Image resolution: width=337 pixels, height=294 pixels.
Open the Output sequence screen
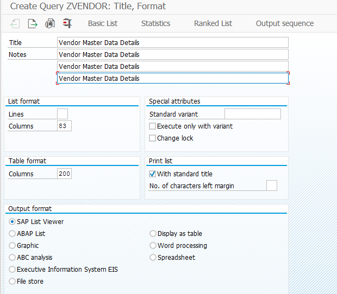point(285,23)
